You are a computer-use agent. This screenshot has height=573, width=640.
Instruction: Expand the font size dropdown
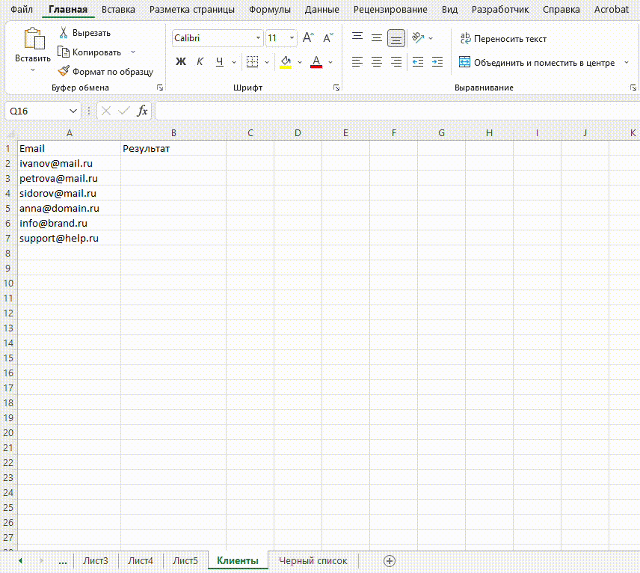pos(291,38)
